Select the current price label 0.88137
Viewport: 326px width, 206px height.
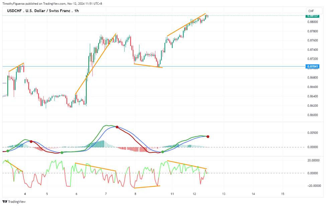(x=313, y=16)
